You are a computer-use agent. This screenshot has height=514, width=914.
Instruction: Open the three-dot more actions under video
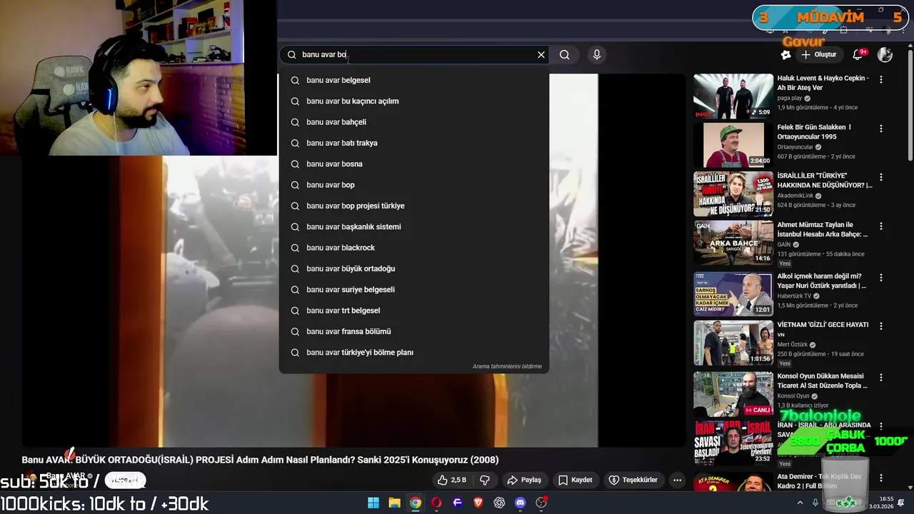(677, 480)
